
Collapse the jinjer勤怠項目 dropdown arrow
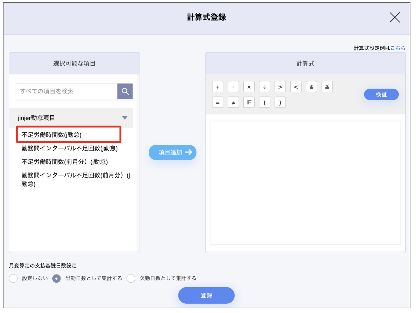(x=125, y=118)
